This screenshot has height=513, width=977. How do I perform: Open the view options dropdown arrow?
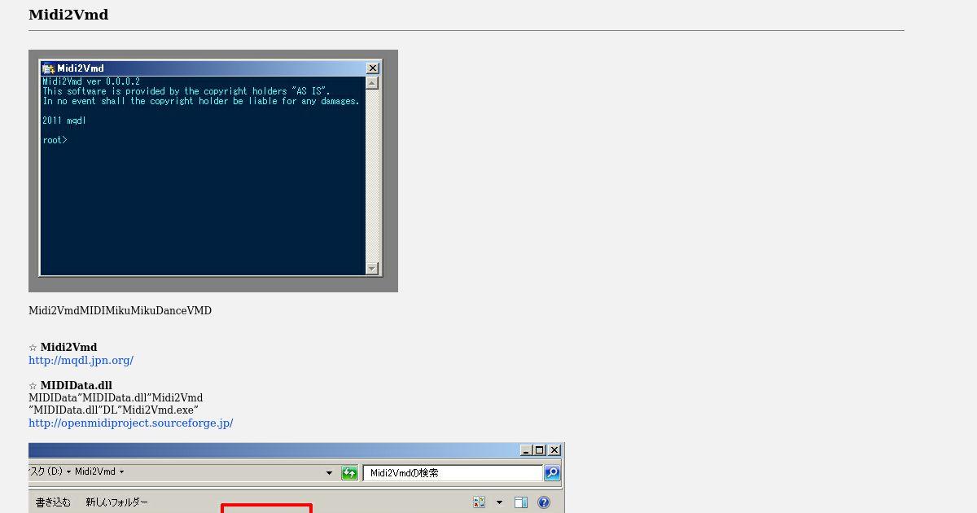tap(499, 502)
